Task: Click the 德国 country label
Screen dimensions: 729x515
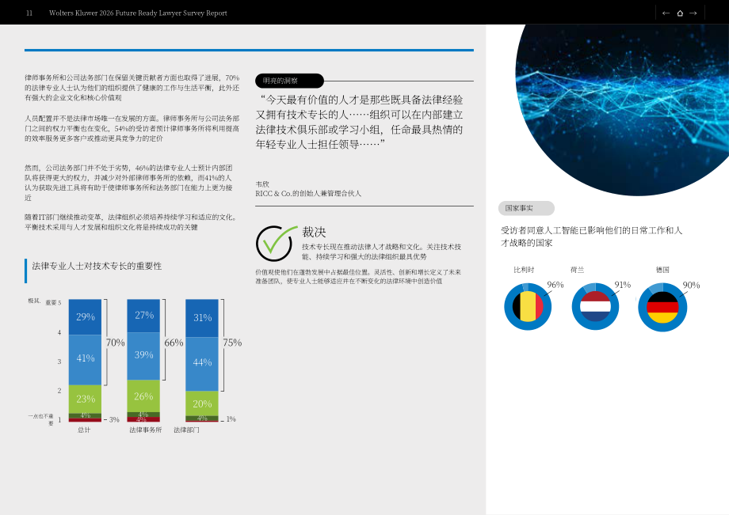Action: click(x=662, y=270)
